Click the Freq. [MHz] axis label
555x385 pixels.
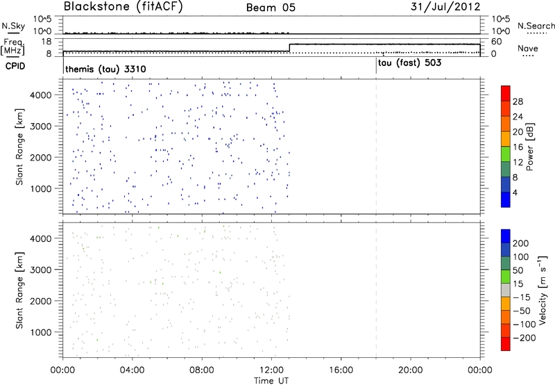tap(13, 47)
